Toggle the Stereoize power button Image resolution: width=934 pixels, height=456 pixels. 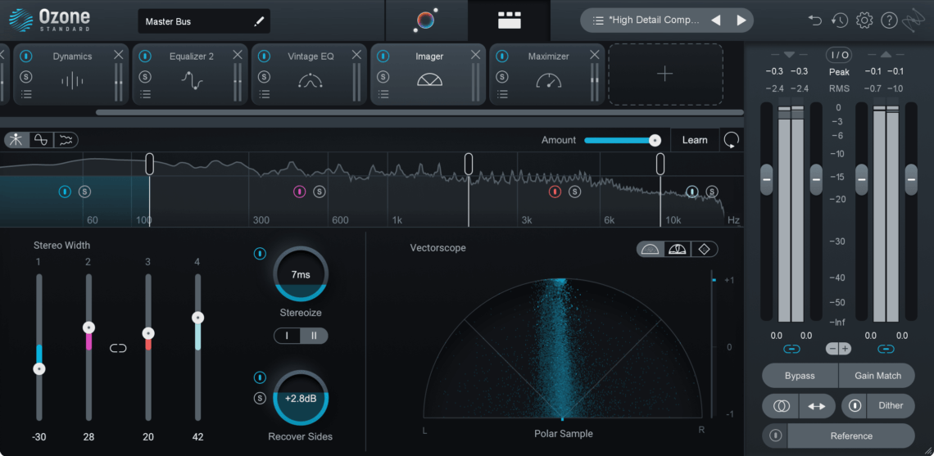pos(260,254)
